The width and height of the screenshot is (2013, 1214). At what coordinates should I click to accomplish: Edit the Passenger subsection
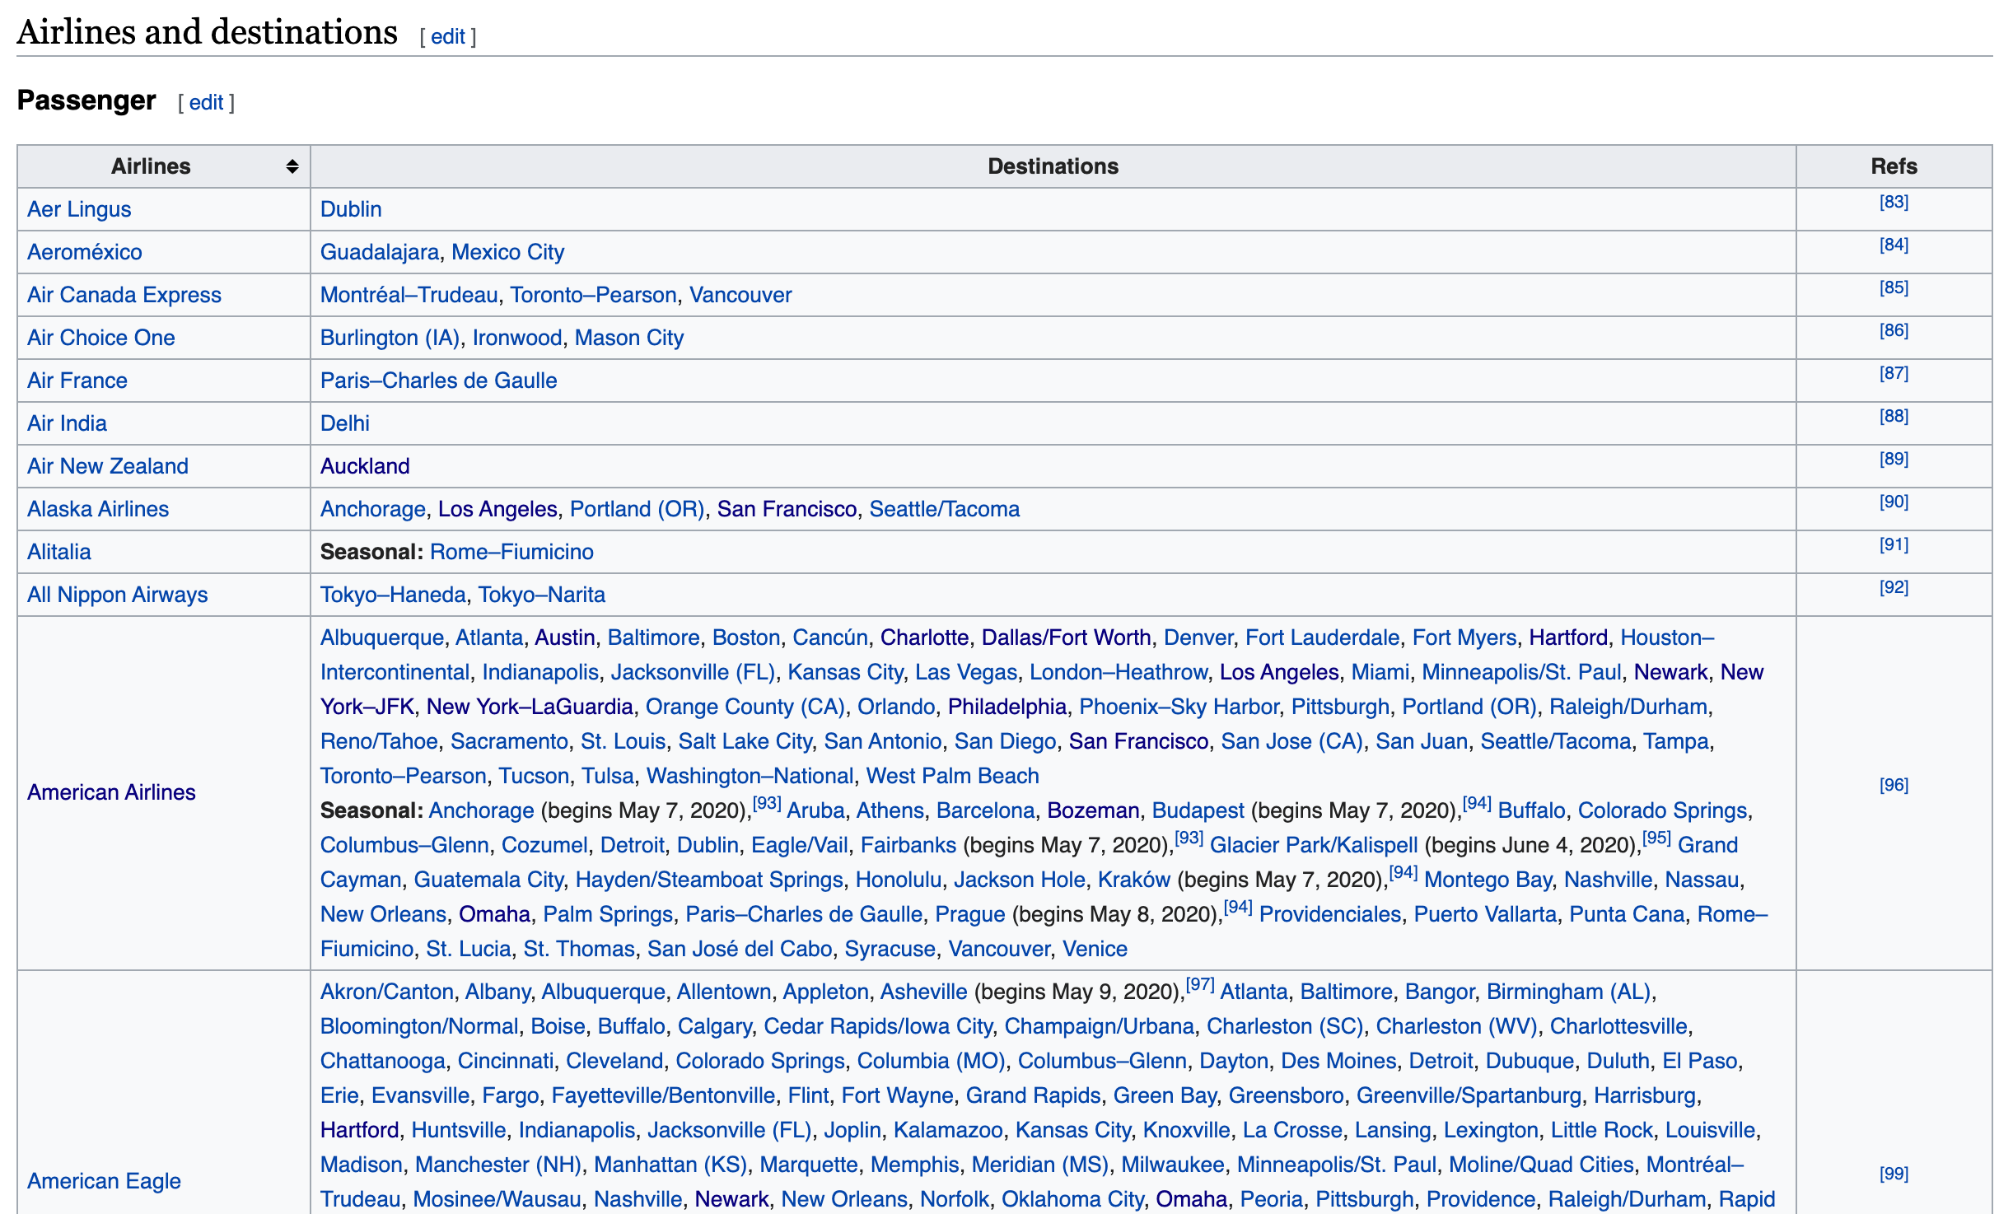click(206, 102)
